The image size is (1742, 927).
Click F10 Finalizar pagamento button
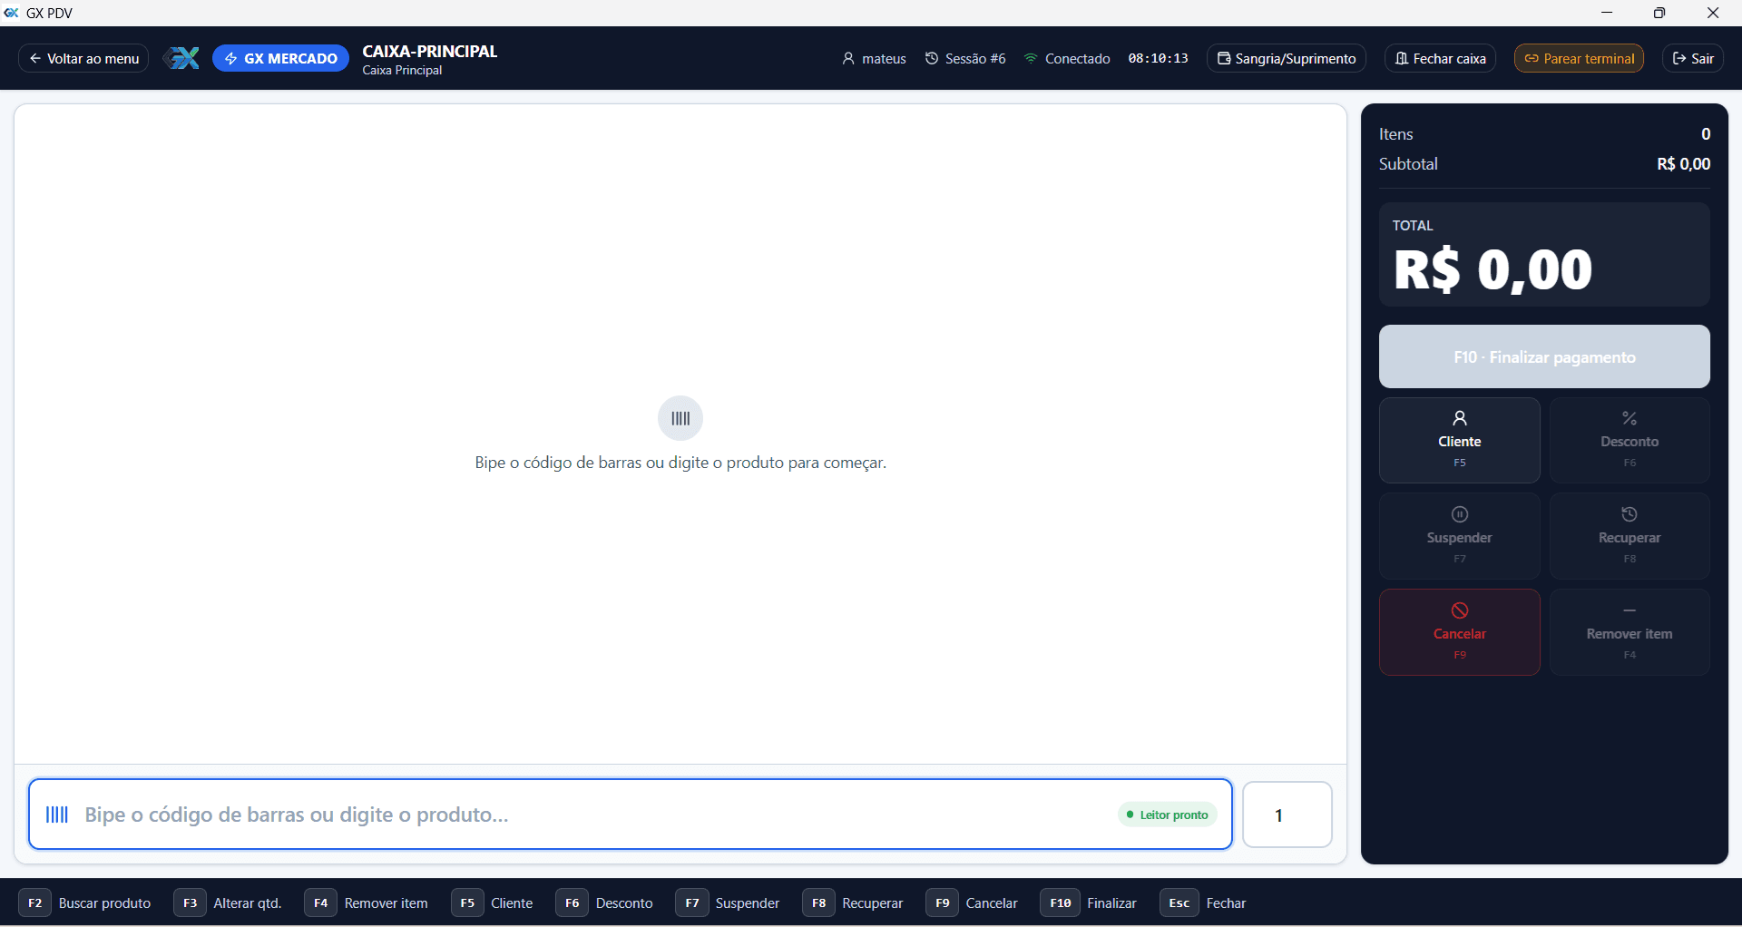click(1544, 356)
